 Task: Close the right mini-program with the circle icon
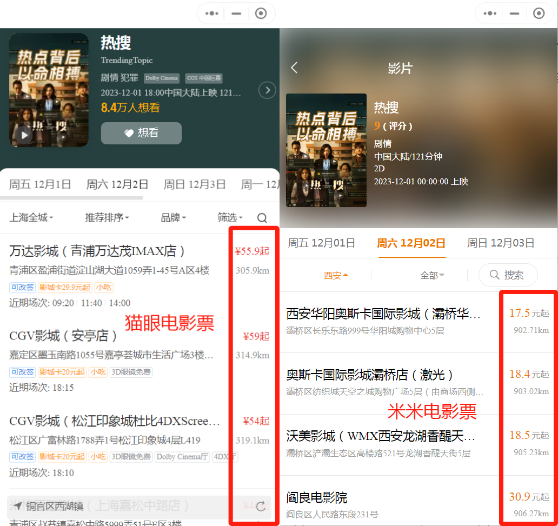[x=539, y=14]
